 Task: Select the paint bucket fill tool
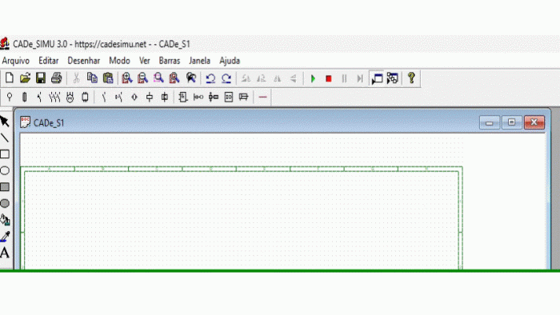coord(5,220)
